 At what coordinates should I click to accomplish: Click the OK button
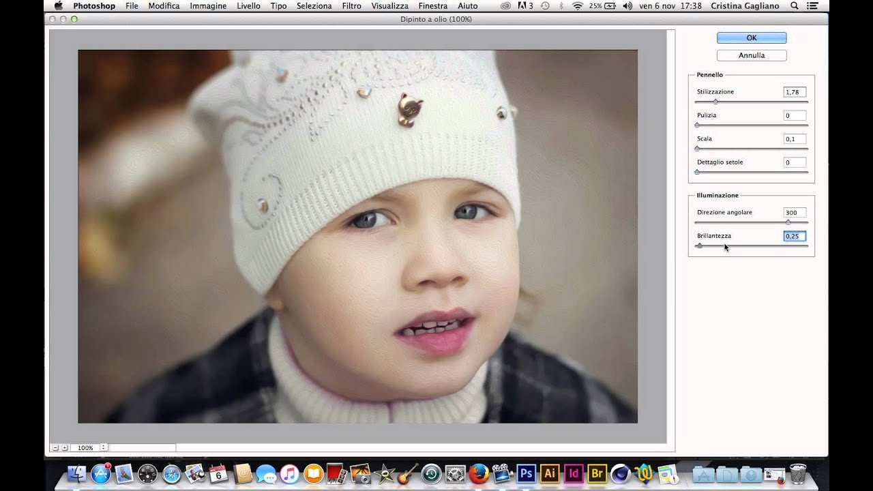click(x=751, y=38)
